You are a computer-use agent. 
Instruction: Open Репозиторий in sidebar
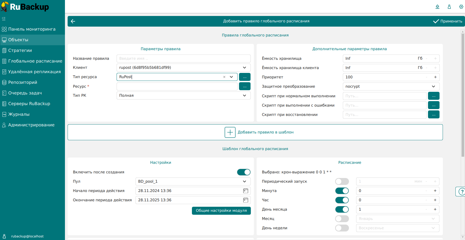click(x=32, y=82)
